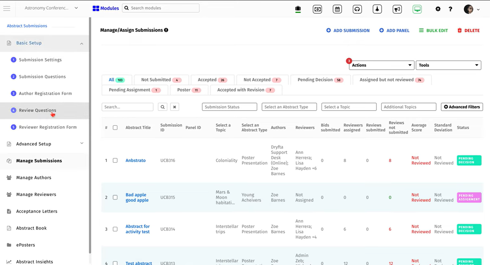Screen dimensions: 490x265
Task: Clear search with the X button
Action: 175,107
